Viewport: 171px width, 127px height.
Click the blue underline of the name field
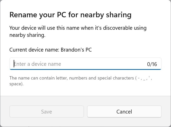[x=85, y=69]
